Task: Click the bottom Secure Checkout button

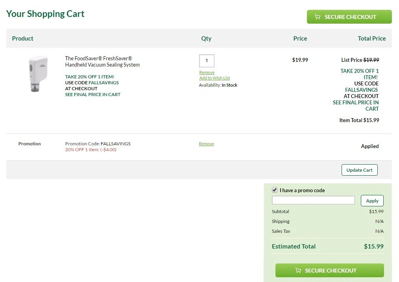Action: pyautogui.click(x=329, y=270)
